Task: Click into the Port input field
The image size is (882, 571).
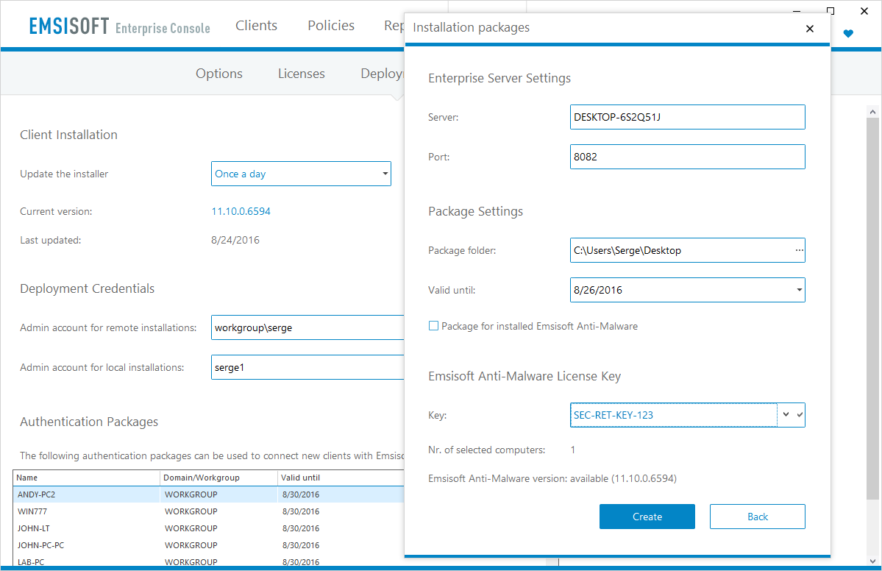Action: (687, 157)
